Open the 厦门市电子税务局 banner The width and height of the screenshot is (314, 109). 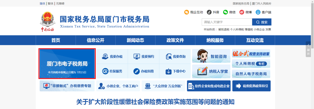tap(67, 64)
